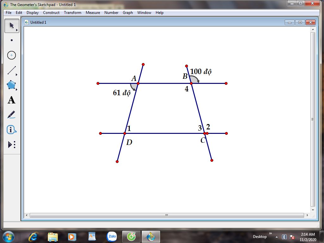Open the Display menu

pos(33,13)
